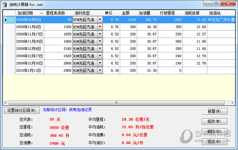Click fuel estimate cell 12.27

195,34
